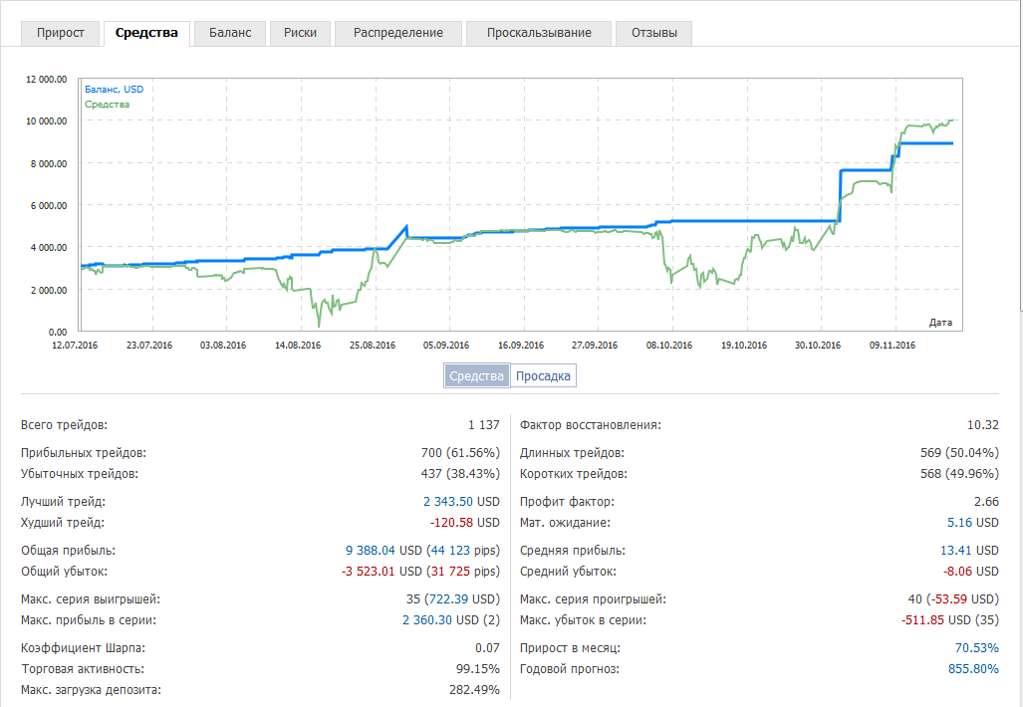1023x707 pixels.
Task: Click Фактор восстановления value 10.32
Action: pos(982,425)
